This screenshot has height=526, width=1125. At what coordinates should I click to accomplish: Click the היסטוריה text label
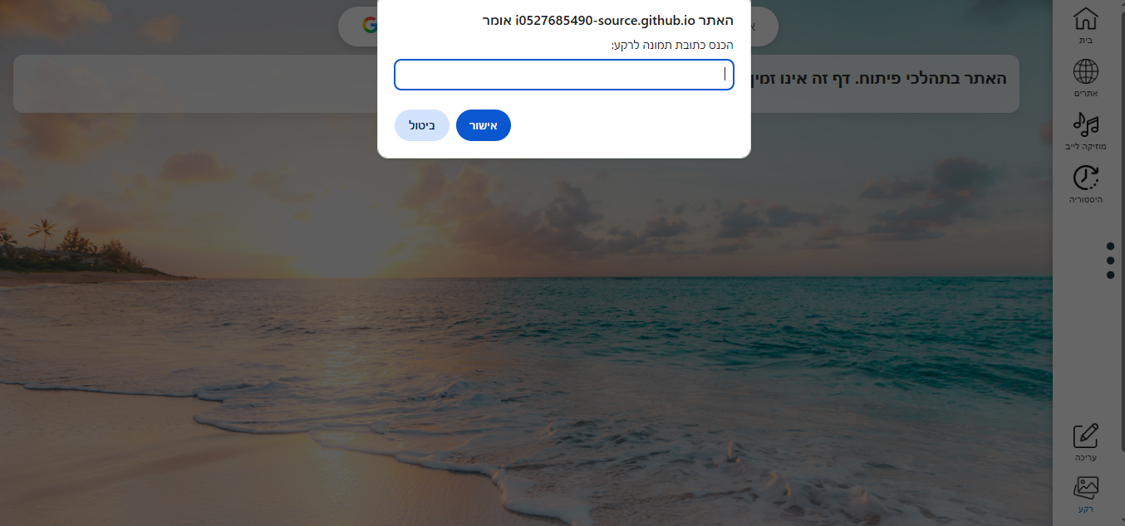tap(1085, 199)
